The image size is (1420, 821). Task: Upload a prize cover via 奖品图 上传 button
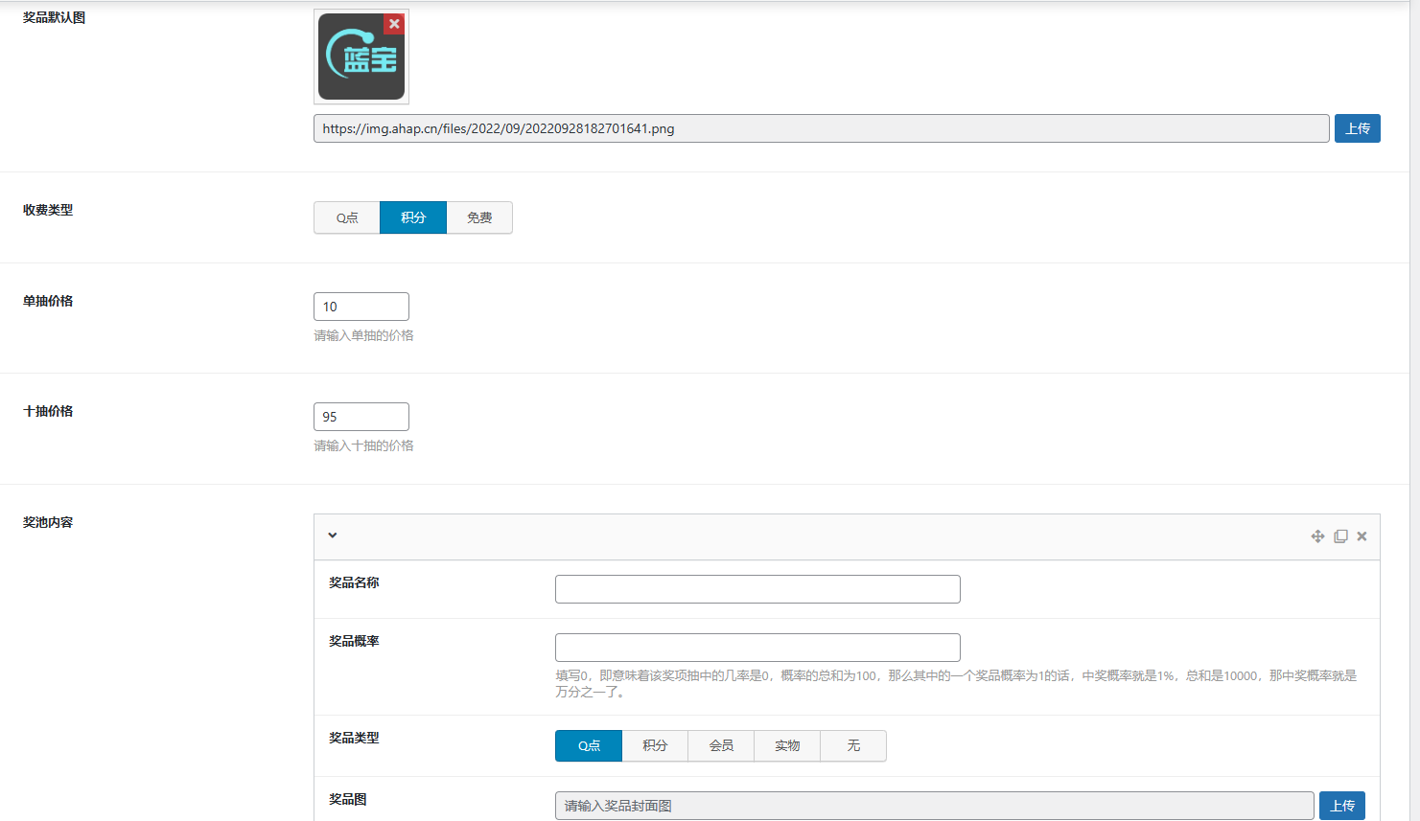[x=1341, y=806]
